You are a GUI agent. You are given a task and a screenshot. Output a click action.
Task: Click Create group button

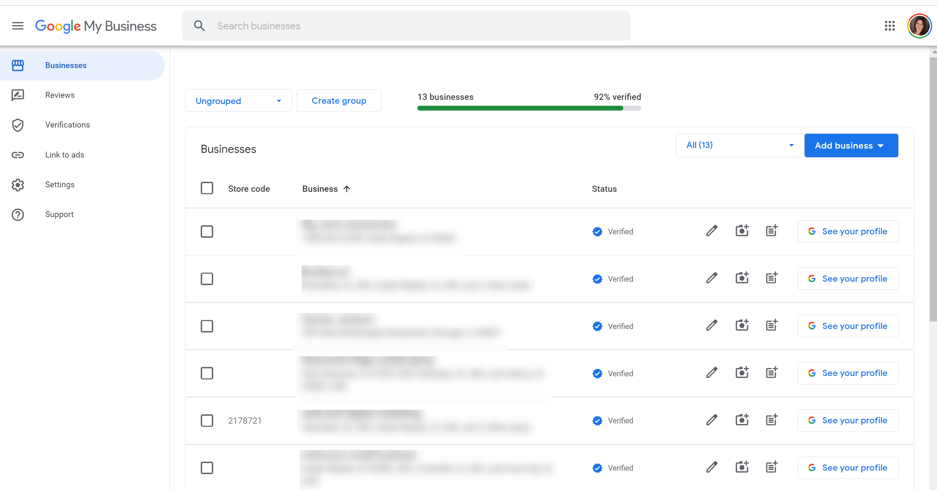[338, 101]
